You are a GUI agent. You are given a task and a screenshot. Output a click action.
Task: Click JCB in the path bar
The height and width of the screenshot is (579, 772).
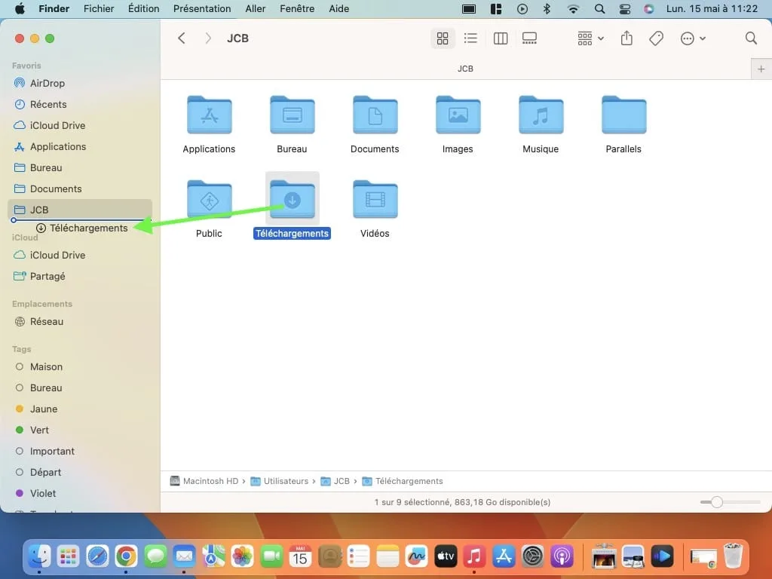pyautogui.click(x=335, y=481)
